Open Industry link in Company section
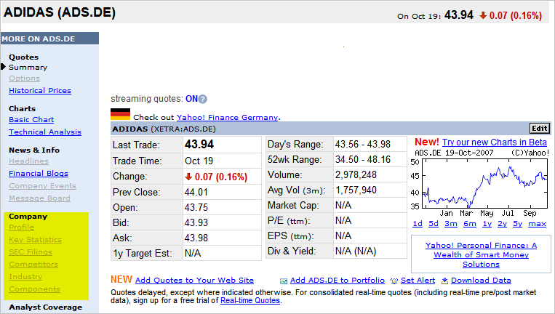The height and width of the screenshot is (314, 555). pyautogui.click(x=25, y=276)
